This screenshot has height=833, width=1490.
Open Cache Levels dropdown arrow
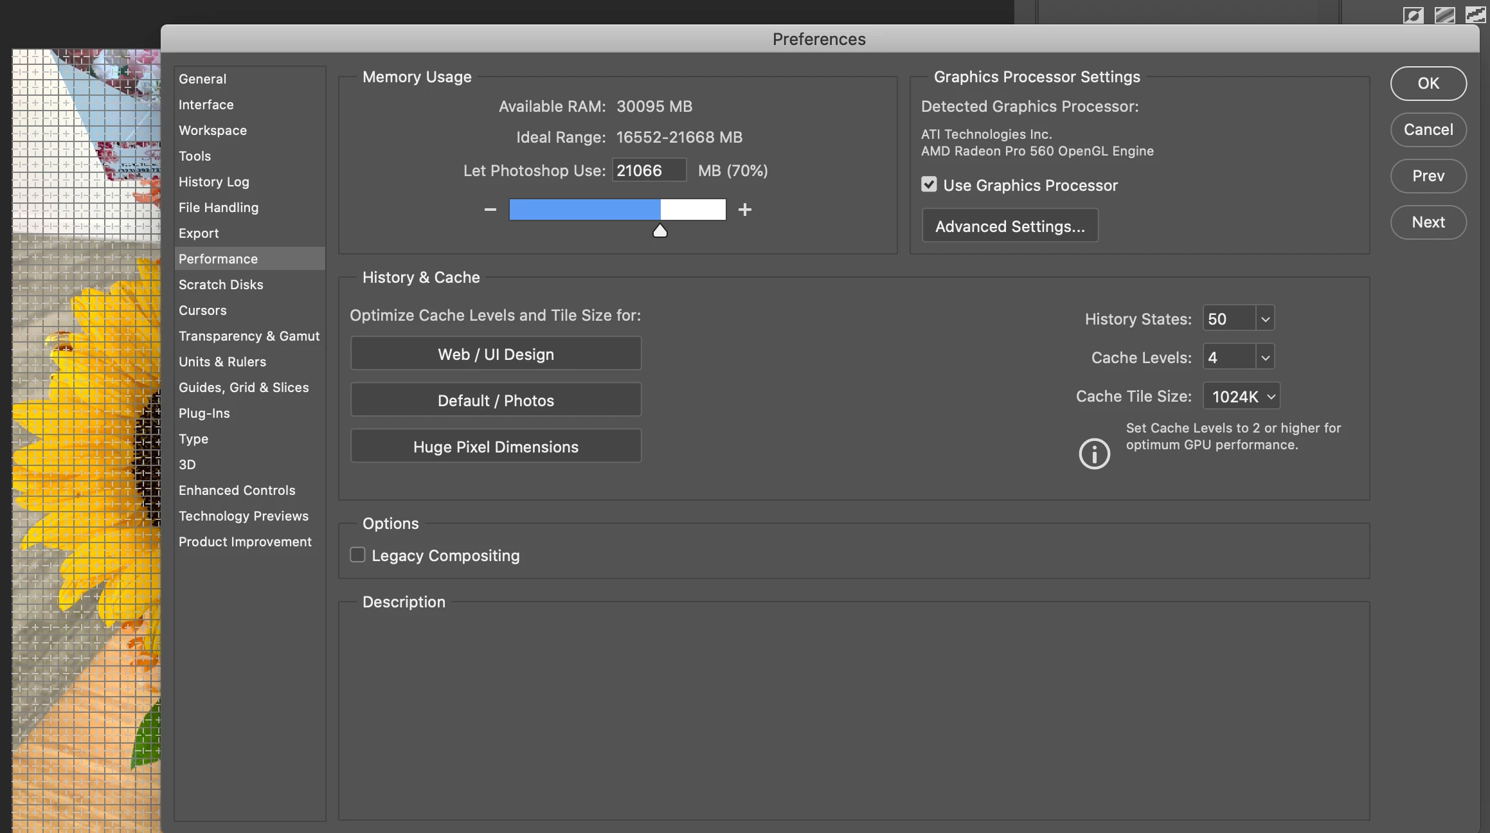[x=1265, y=357]
